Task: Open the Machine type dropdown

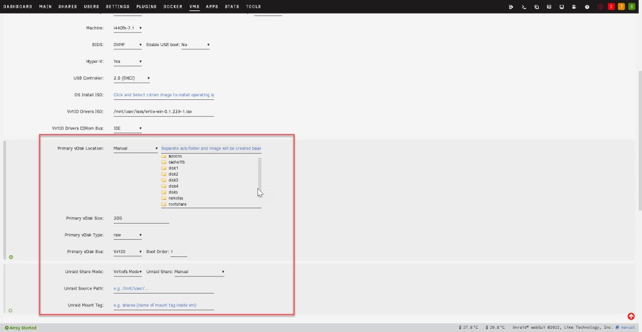Action: point(127,28)
